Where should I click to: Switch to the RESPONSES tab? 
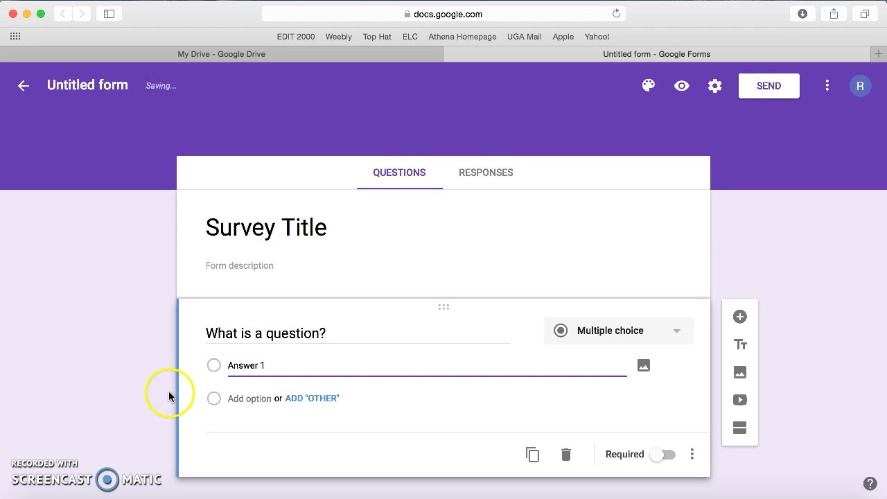pos(486,173)
